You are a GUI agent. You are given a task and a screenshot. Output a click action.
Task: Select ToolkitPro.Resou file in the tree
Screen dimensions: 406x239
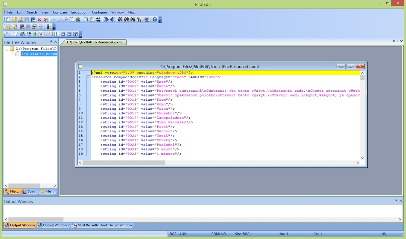click(39, 54)
